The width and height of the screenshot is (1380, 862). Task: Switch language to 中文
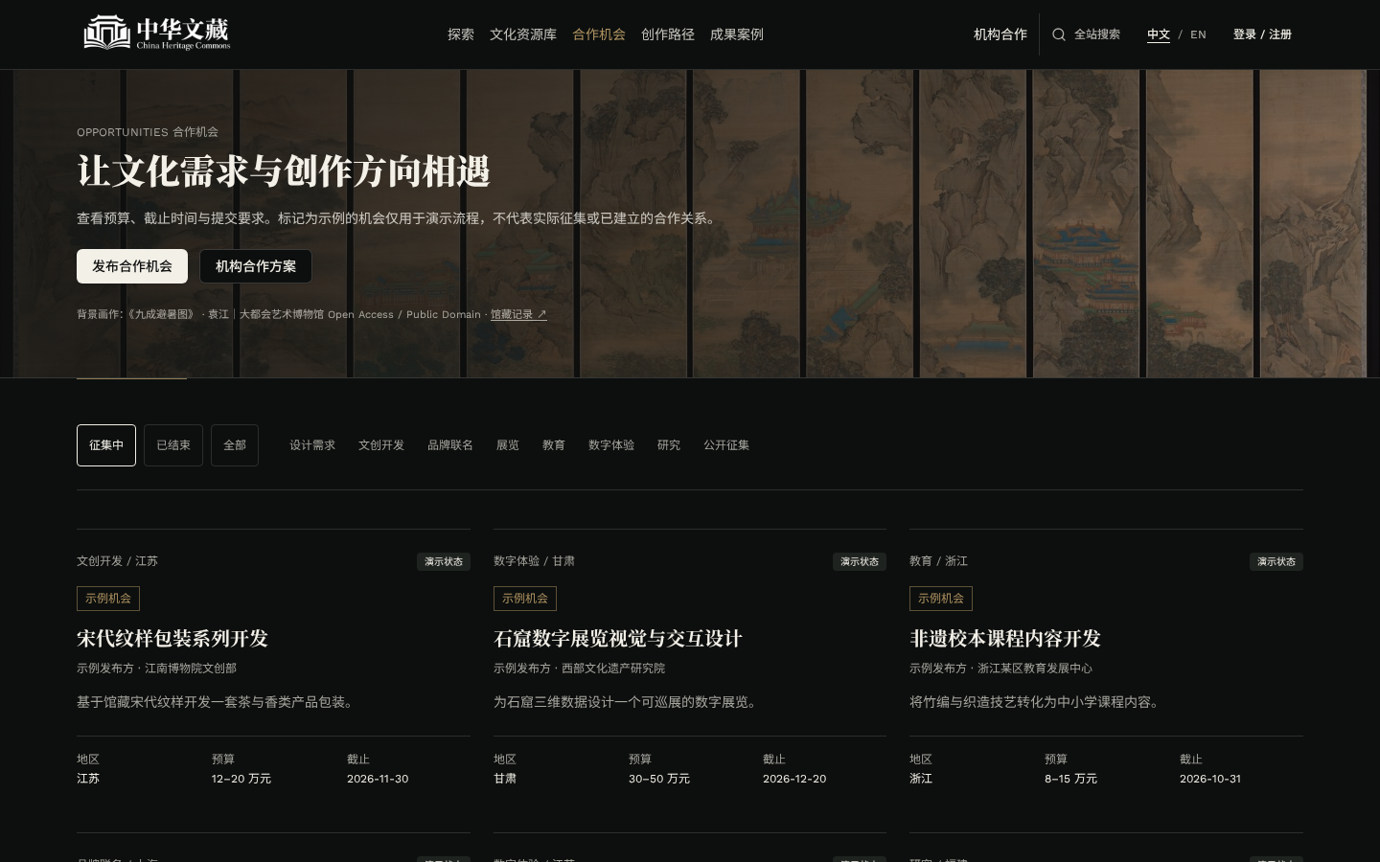tap(1159, 34)
